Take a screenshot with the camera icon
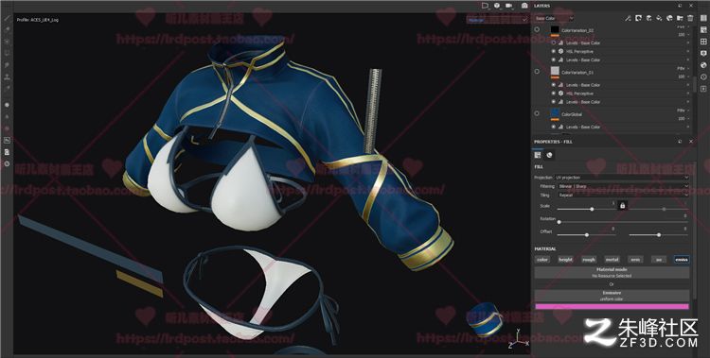Screen dimensions: 710x358 click(524, 6)
